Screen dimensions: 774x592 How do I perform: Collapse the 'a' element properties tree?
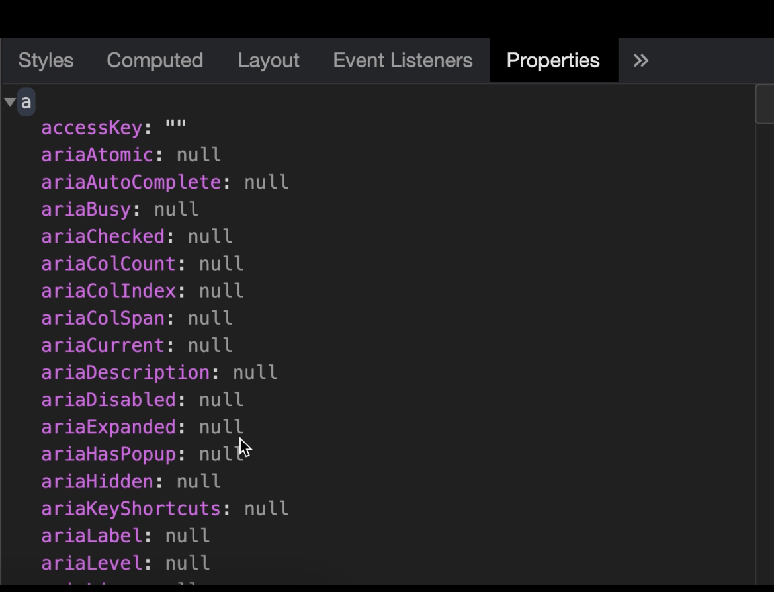[10, 103]
